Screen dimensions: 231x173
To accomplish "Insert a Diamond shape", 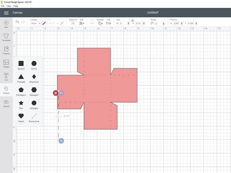I will point(34,79).
